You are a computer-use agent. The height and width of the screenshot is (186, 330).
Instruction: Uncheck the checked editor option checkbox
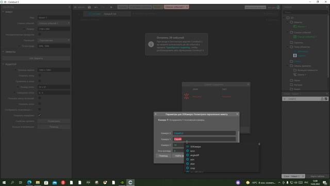coord(40,115)
